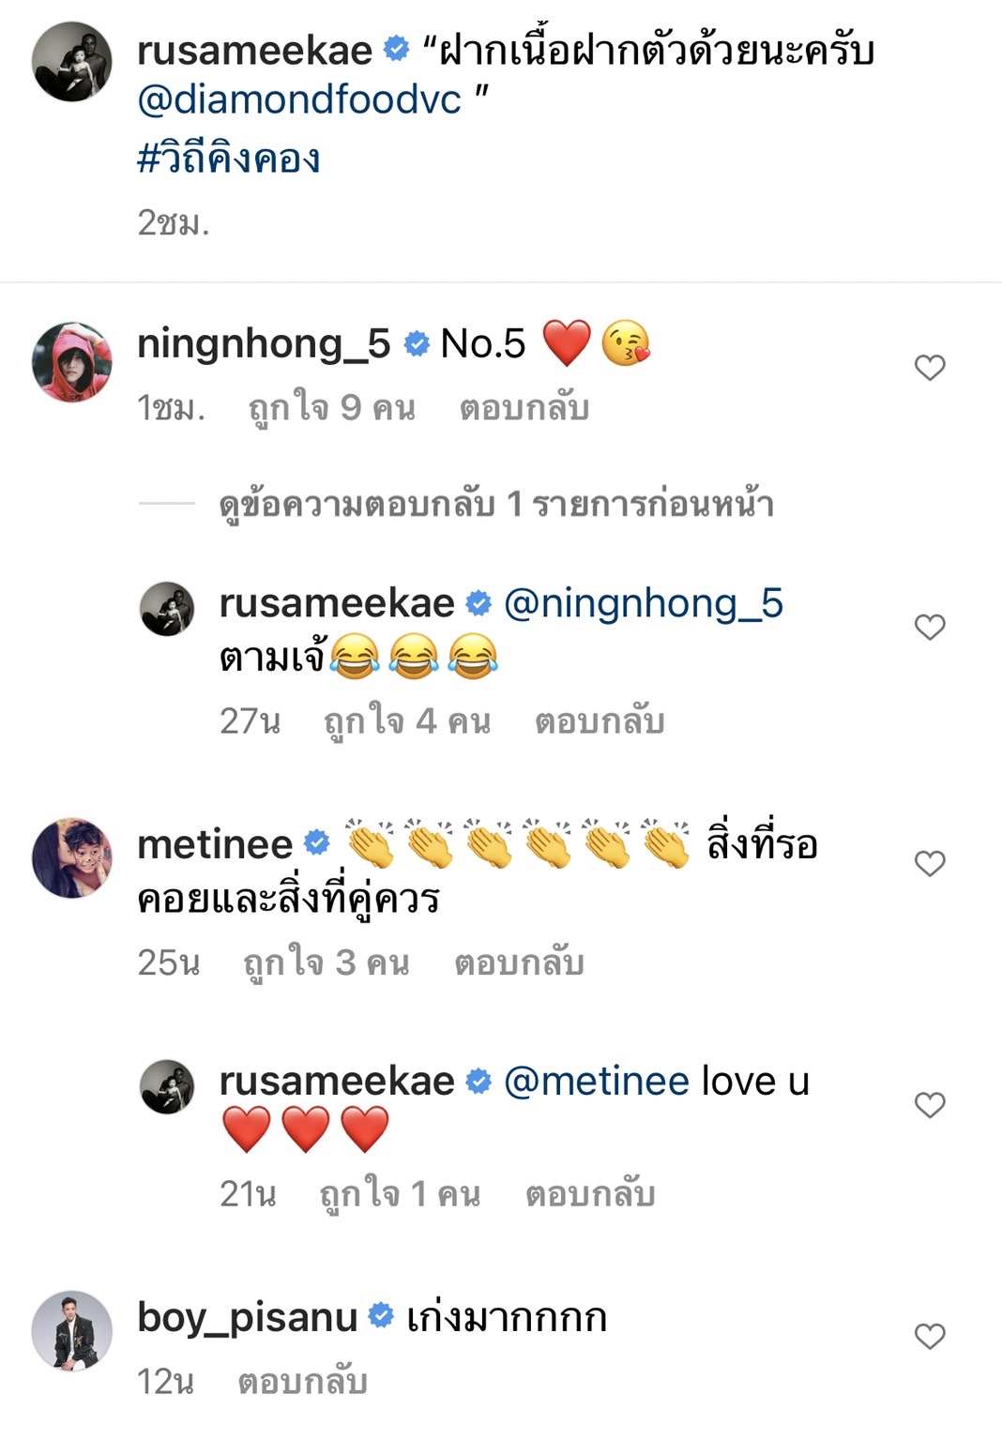Open ningnhong_5's avatar
This screenshot has height=1439, width=1002.
(72, 362)
